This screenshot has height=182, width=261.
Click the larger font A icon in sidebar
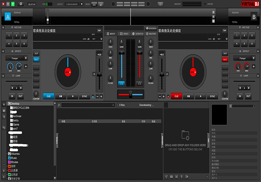pyautogui.click(x=4, y=171)
